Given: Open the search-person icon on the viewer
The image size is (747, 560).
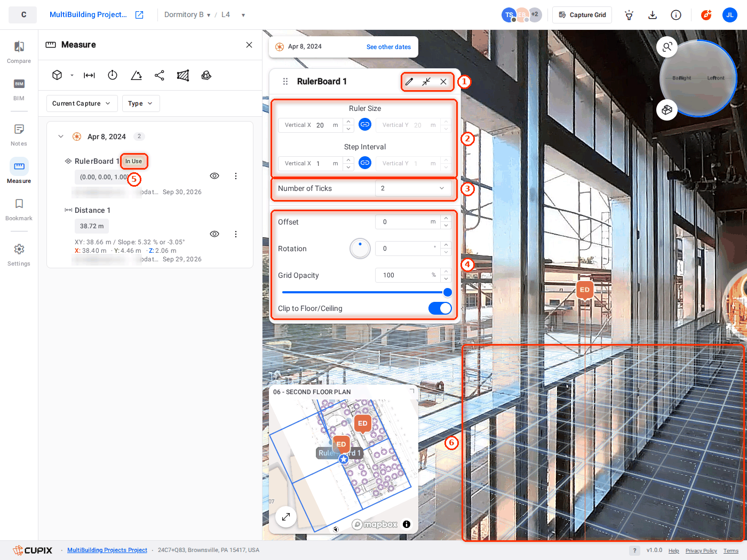Looking at the screenshot, I should pyautogui.click(x=667, y=47).
